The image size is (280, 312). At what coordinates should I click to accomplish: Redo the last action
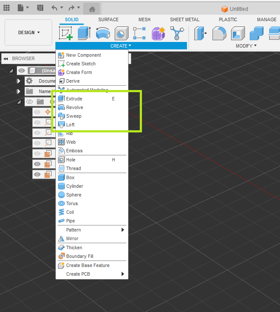pyautogui.click(x=71, y=8)
